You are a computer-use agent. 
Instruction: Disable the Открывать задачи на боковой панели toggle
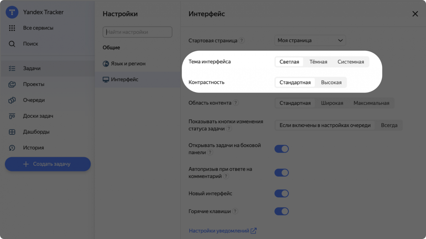click(282, 149)
